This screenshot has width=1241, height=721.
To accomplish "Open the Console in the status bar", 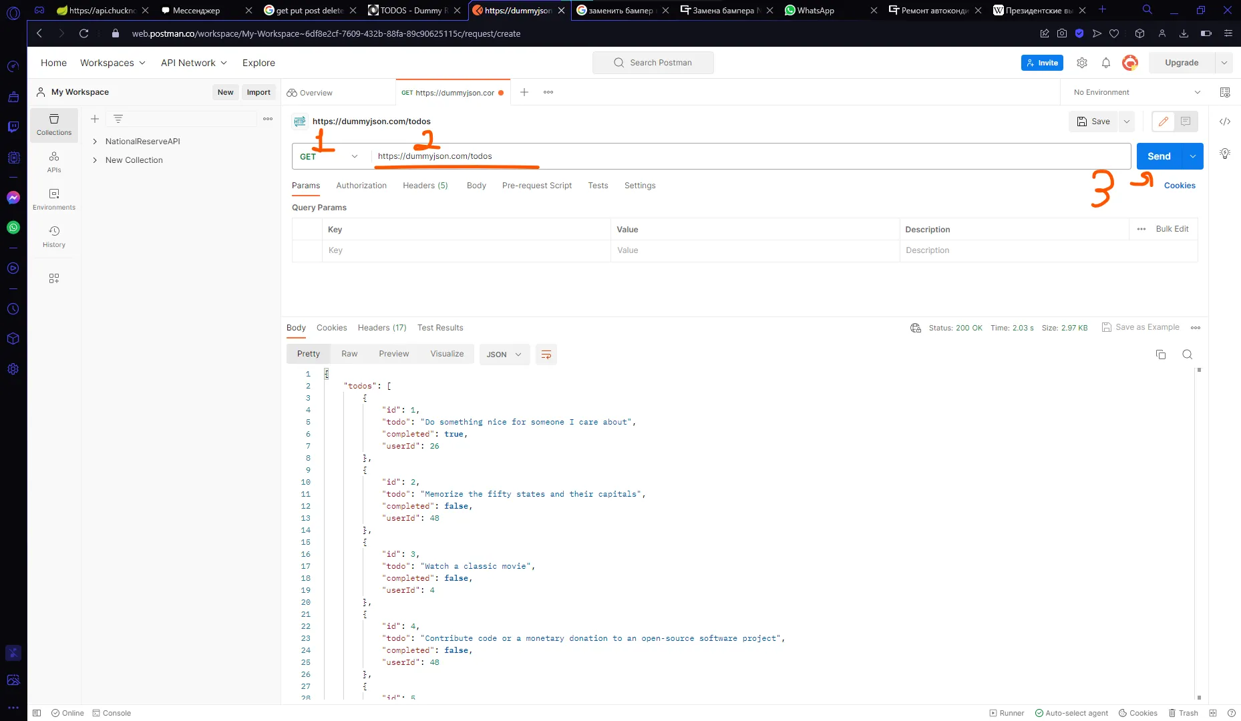I will pyautogui.click(x=112, y=713).
